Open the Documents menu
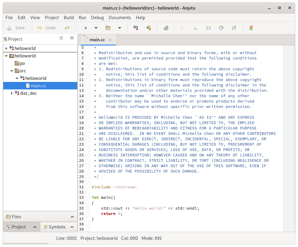This screenshot has width=298, height=247. pos(120,18)
